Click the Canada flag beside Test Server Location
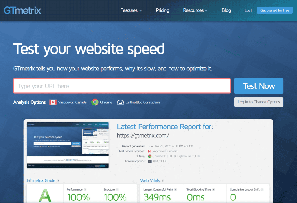The height and width of the screenshot is (203, 297). [x=150, y=151]
